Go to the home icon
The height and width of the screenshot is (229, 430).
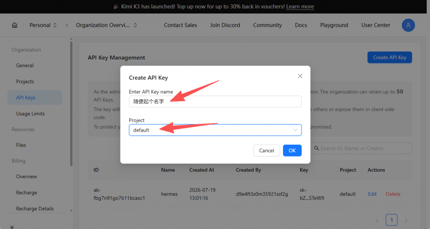[15, 25]
